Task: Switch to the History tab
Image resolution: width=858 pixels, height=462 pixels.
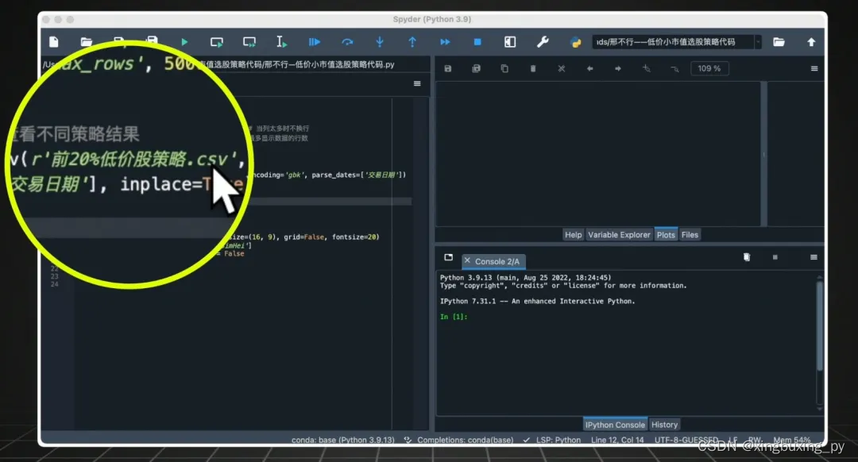Action: tap(664, 424)
